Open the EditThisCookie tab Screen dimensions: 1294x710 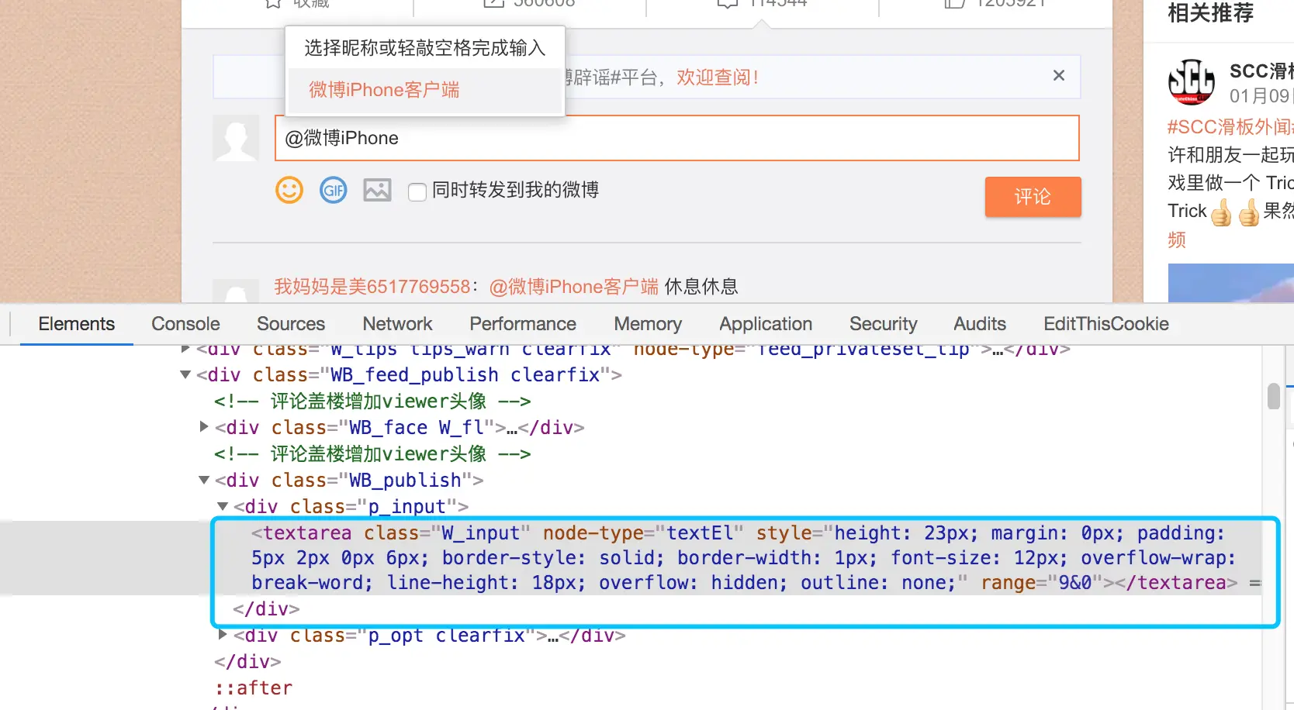tap(1106, 324)
